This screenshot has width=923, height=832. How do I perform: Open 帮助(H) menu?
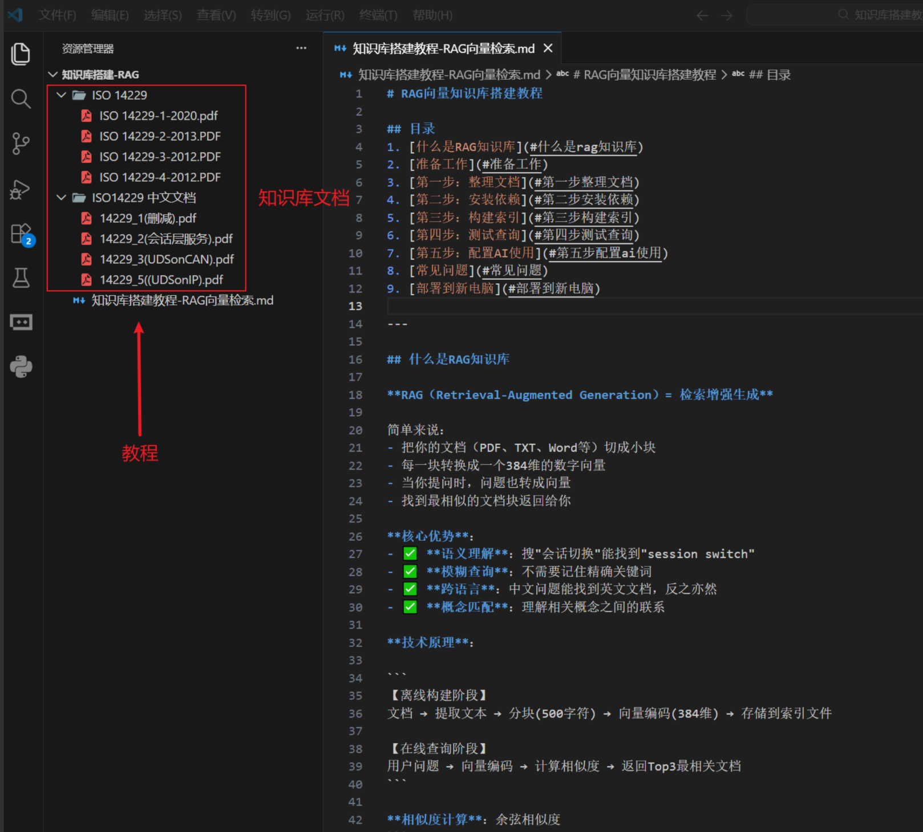[x=432, y=15]
